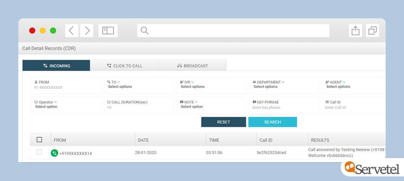
Task: Click the Call Detail Records (CDR) title
Action: point(49,48)
